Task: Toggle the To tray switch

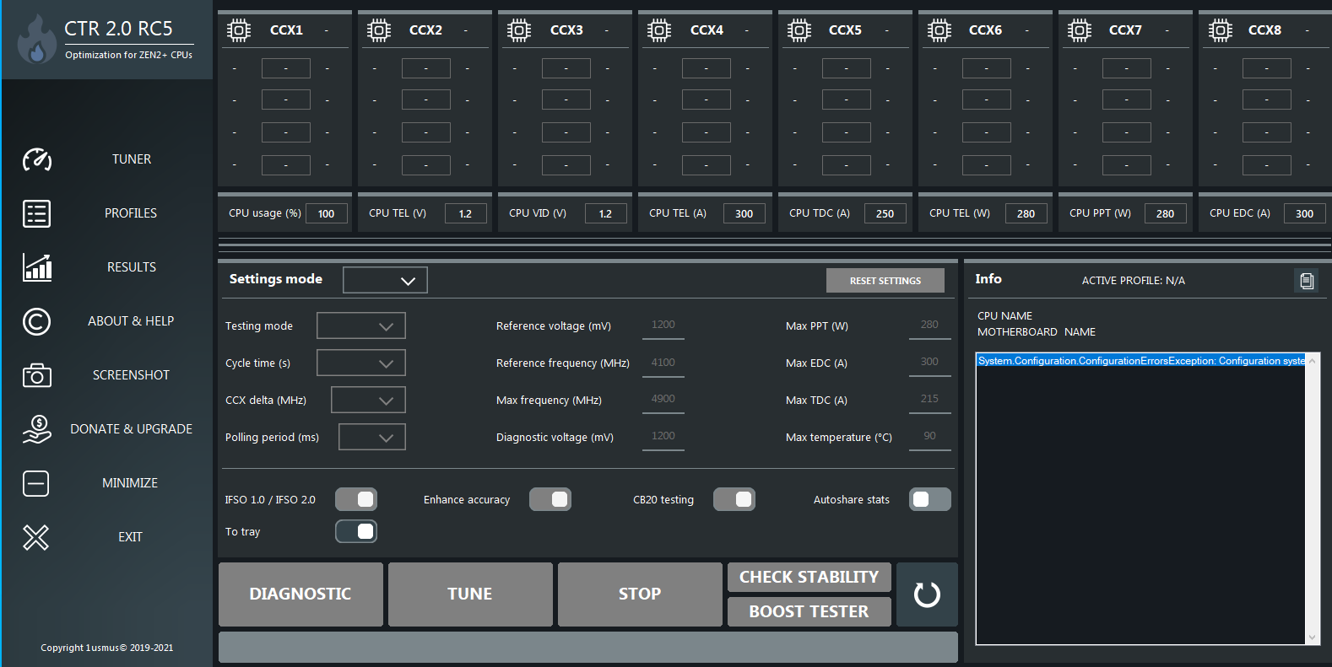Action: point(356,531)
